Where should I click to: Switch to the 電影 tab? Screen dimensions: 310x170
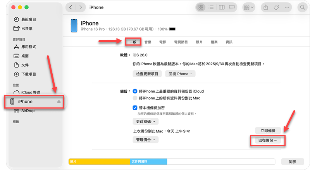click(162, 42)
